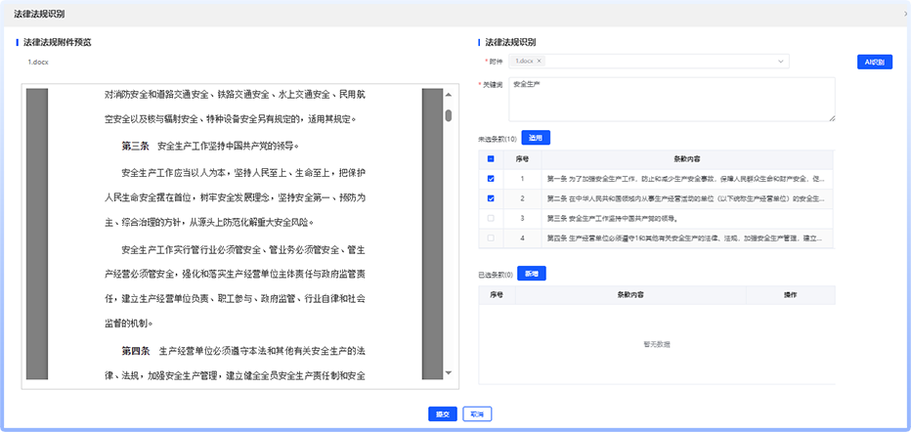
Task: Click the AI识别 button
Action: pos(875,63)
